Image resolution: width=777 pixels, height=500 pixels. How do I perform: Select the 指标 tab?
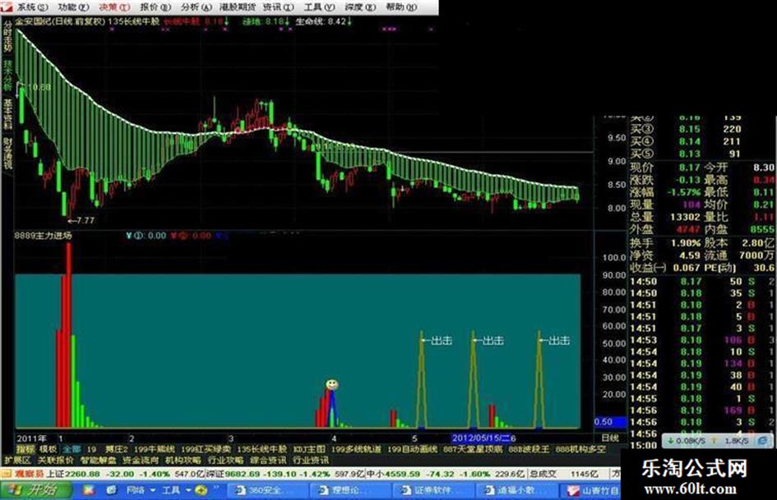pyautogui.click(x=25, y=449)
